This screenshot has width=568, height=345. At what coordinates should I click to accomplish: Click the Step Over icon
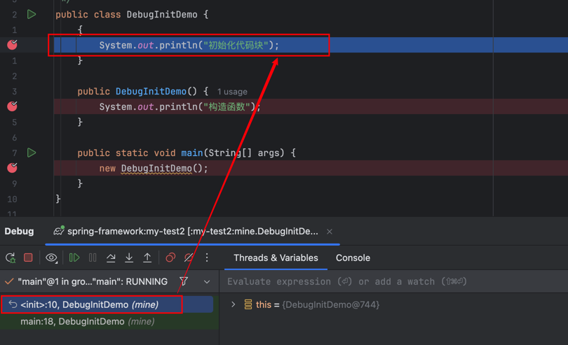111,258
